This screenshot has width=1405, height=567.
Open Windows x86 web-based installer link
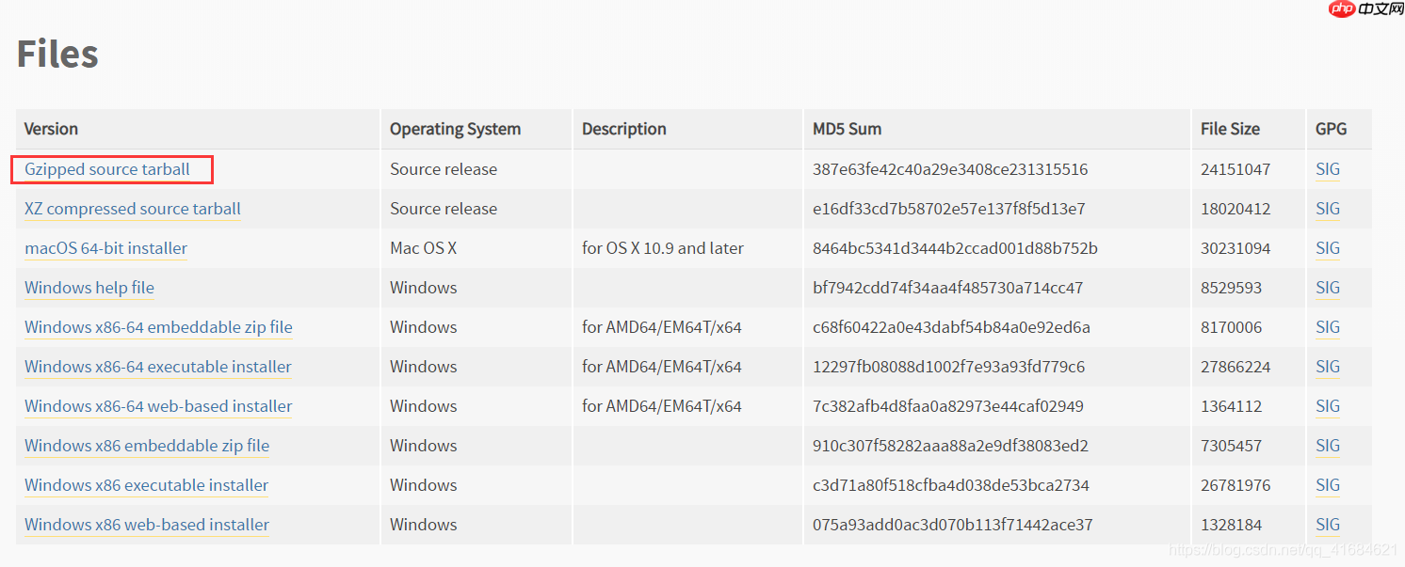[147, 525]
